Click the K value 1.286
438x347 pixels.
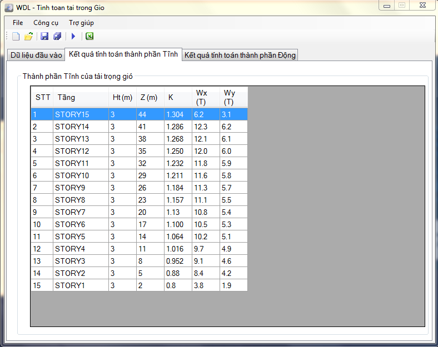178,127
